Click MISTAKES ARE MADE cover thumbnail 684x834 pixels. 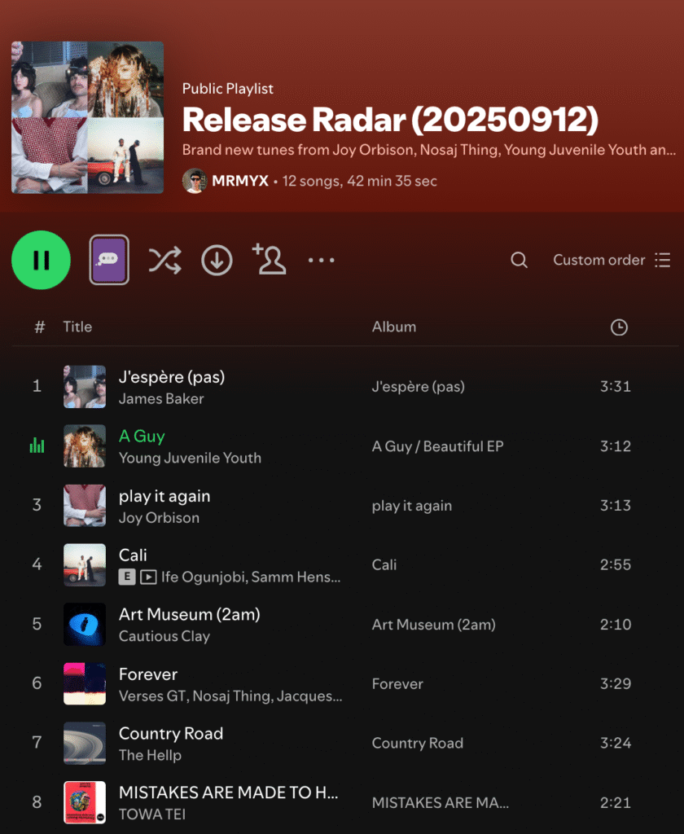click(x=85, y=802)
